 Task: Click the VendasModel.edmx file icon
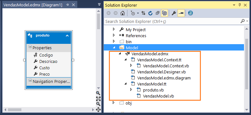tap(127, 54)
